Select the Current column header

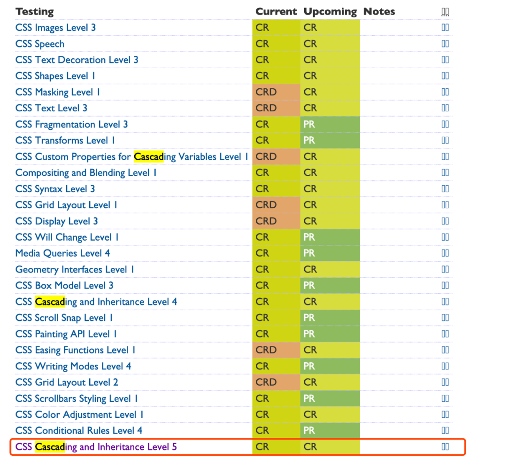[276, 12]
